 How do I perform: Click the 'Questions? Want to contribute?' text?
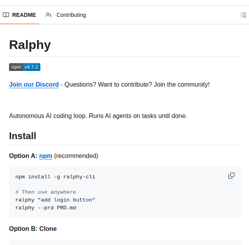(x=108, y=84)
